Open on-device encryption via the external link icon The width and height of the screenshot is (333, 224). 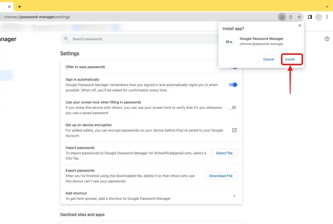[234, 130]
